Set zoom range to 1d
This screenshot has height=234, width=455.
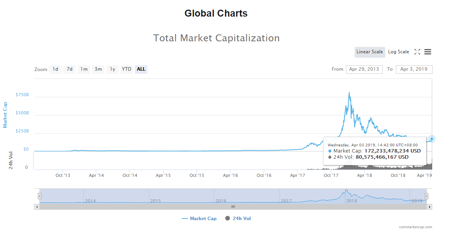click(55, 69)
